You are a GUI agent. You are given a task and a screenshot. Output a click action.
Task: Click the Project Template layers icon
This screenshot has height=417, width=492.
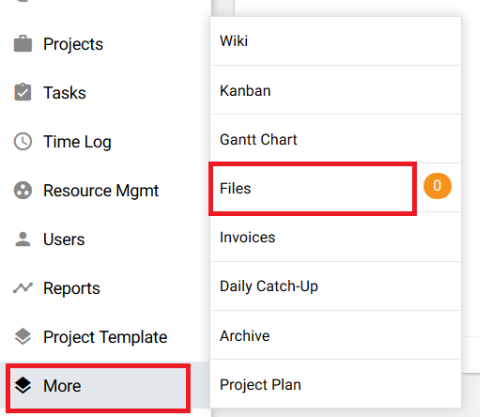click(x=23, y=336)
